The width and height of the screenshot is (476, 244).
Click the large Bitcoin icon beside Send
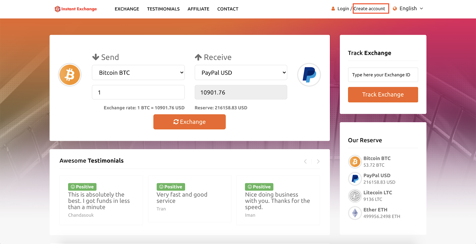[x=70, y=75]
